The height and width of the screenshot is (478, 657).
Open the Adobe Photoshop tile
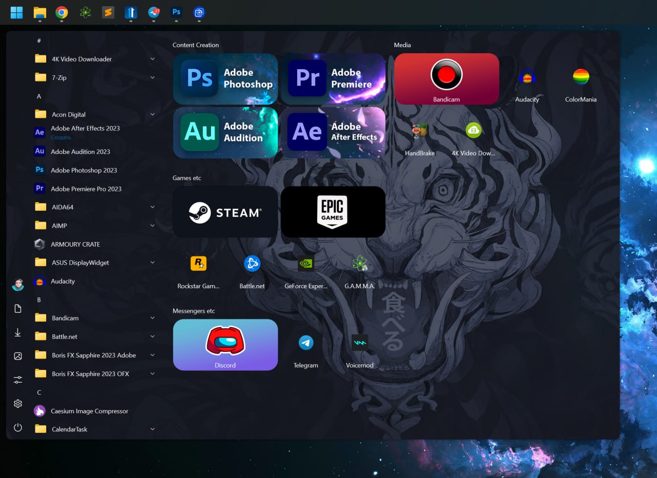point(225,78)
